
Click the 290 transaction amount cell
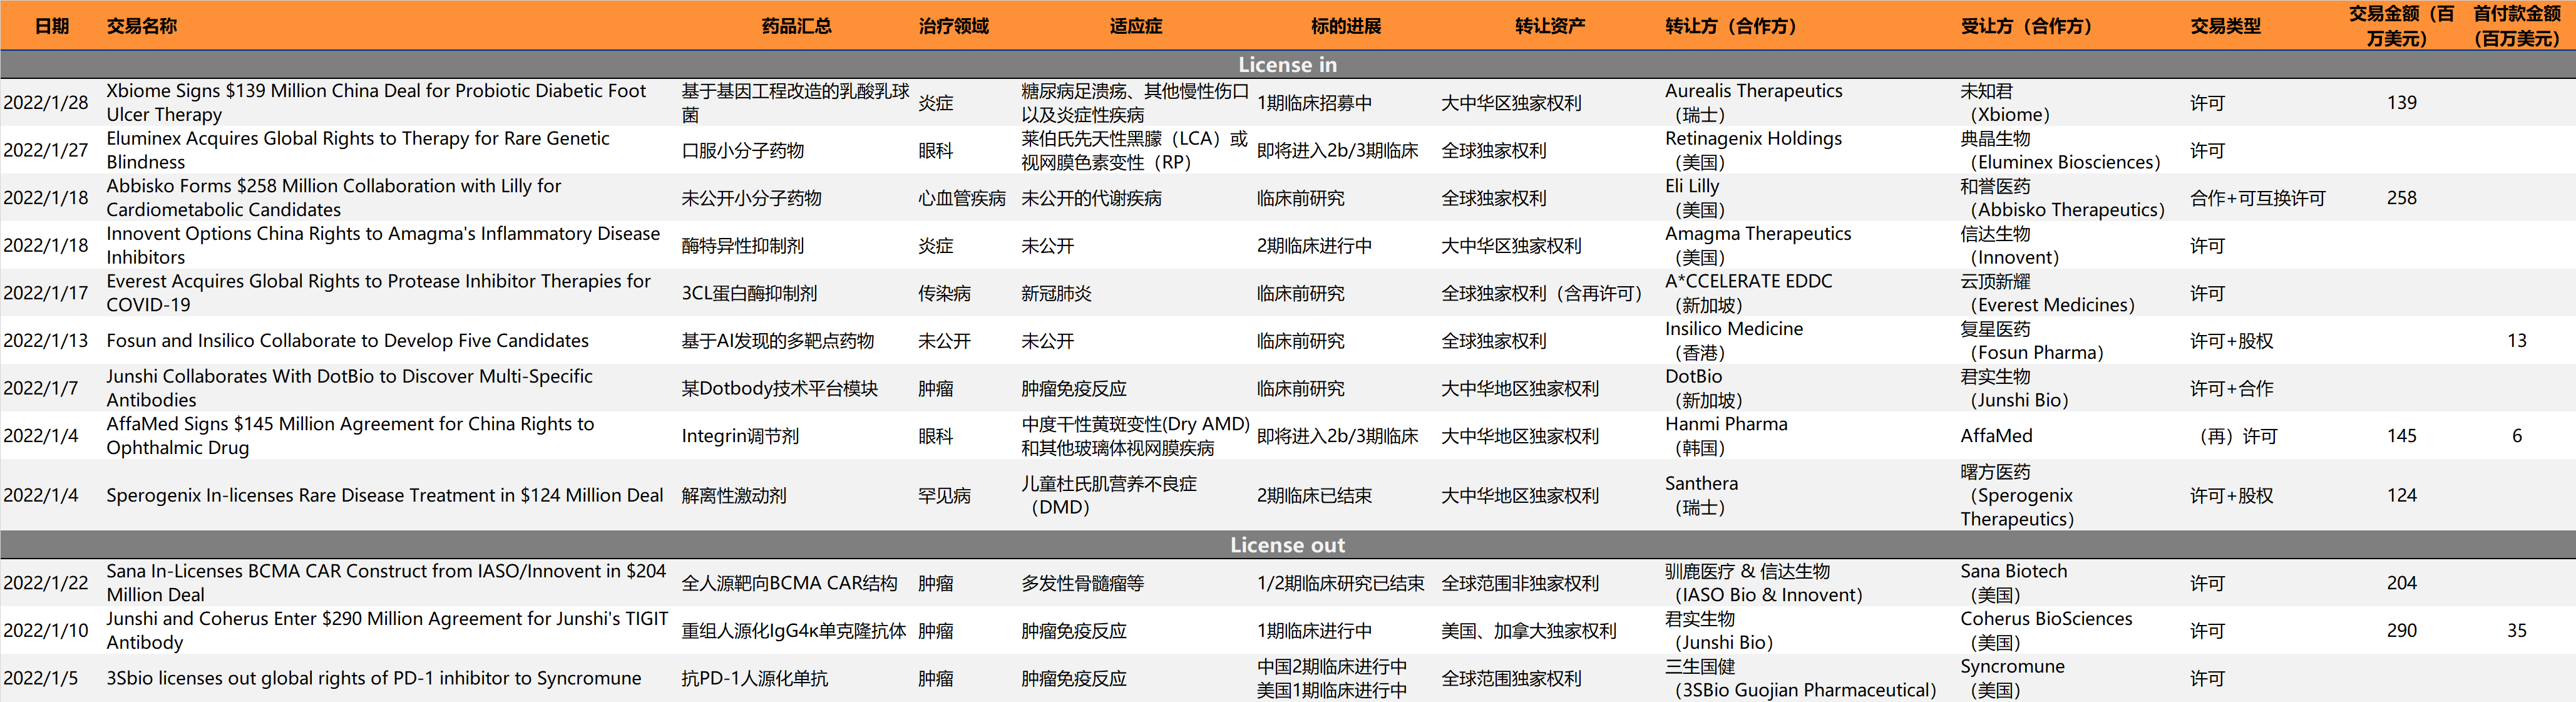point(2401,630)
